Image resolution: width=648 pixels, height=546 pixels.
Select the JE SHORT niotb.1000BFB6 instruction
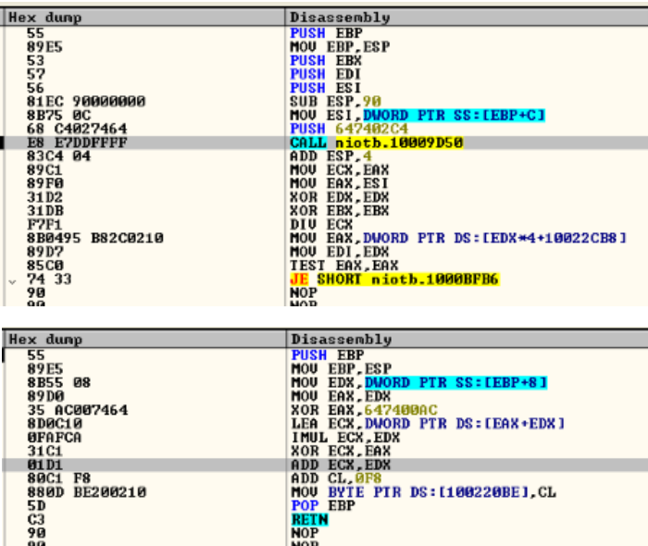pos(394,279)
